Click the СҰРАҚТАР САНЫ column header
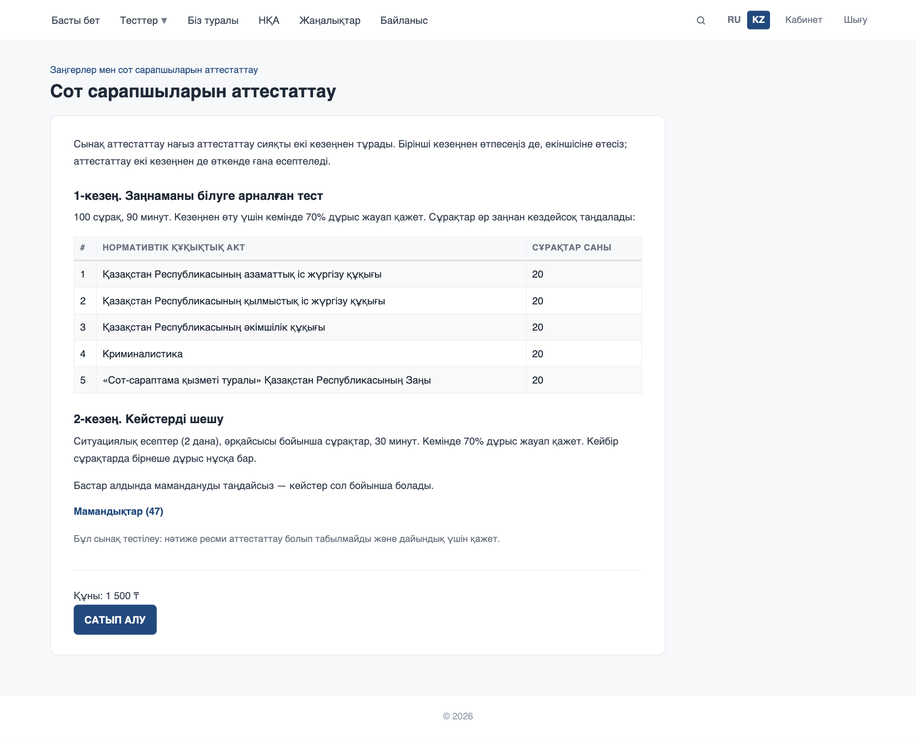This screenshot has width=916, height=738. tap(572, 248)
